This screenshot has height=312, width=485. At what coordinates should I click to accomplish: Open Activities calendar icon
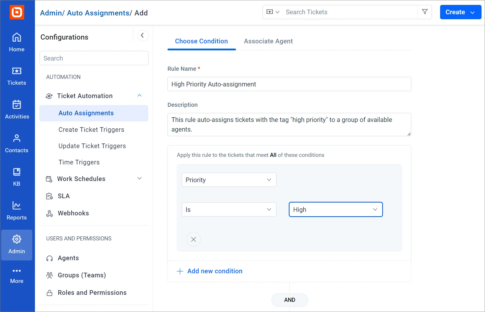click(x=17, y=109)
